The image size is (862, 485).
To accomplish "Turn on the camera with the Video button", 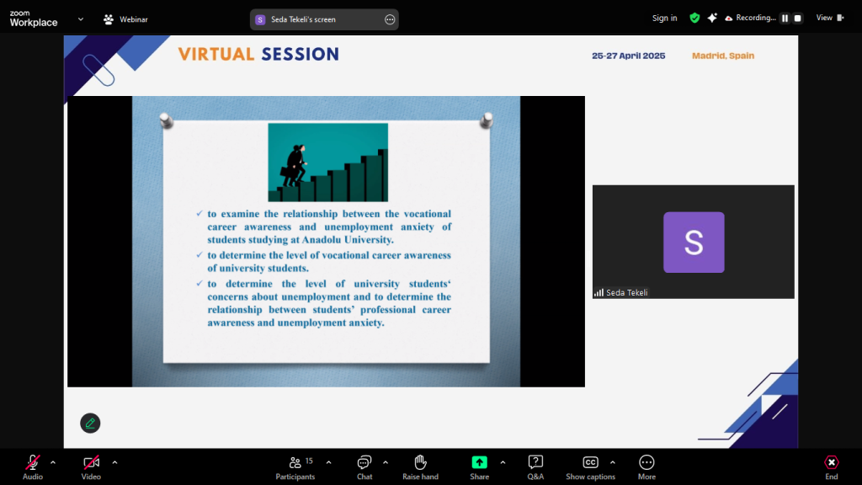I will (91, 462).
